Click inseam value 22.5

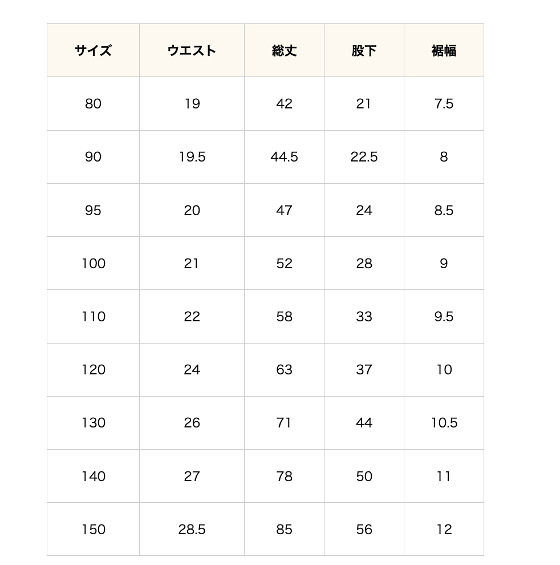tap(364, 157)
